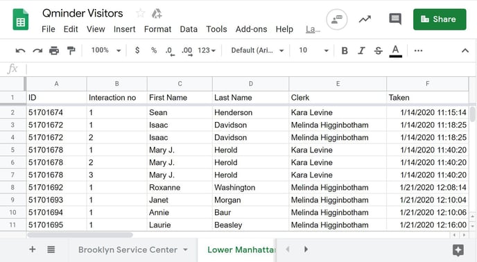Toggle italic formatting

(x=361, y=51)
